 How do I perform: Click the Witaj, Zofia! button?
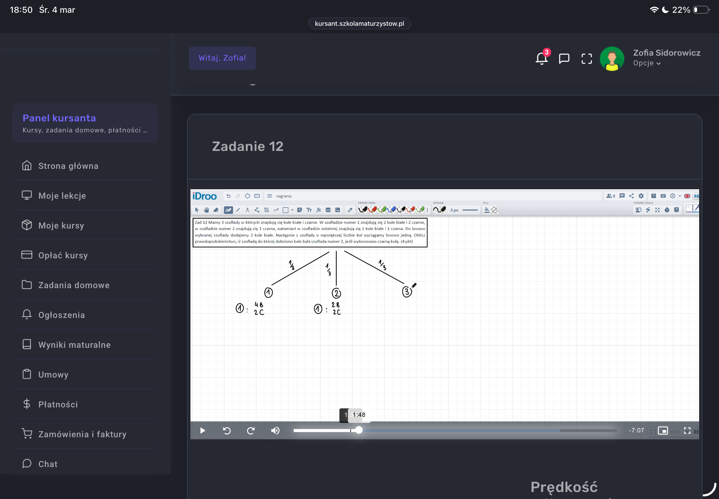pos(222,58)
